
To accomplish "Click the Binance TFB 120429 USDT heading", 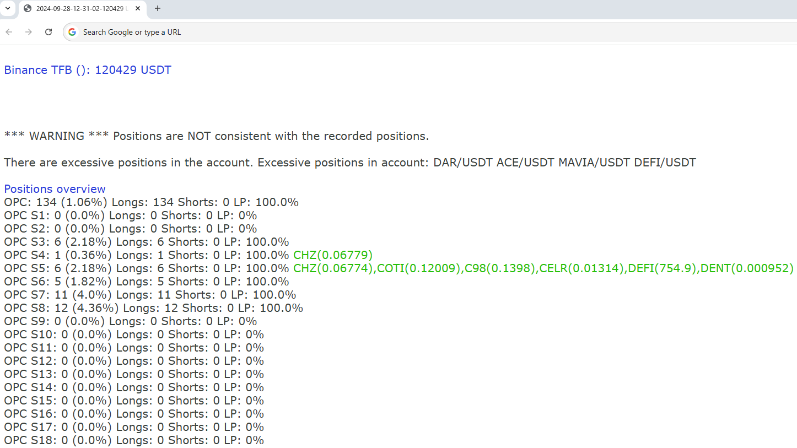I will point(88,70).
